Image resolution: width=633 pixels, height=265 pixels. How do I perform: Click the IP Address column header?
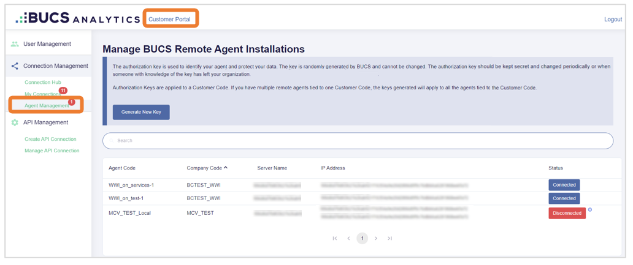tap(333, 168)
